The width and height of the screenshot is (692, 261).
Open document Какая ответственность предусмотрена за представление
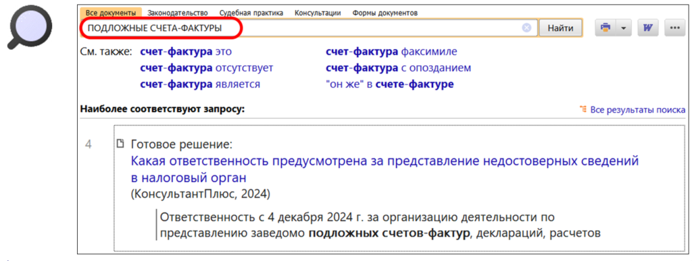pos(385,169)
